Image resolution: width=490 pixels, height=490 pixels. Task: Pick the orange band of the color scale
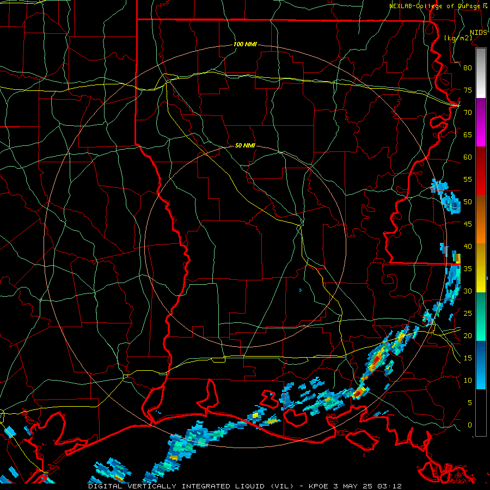point(481,232)
